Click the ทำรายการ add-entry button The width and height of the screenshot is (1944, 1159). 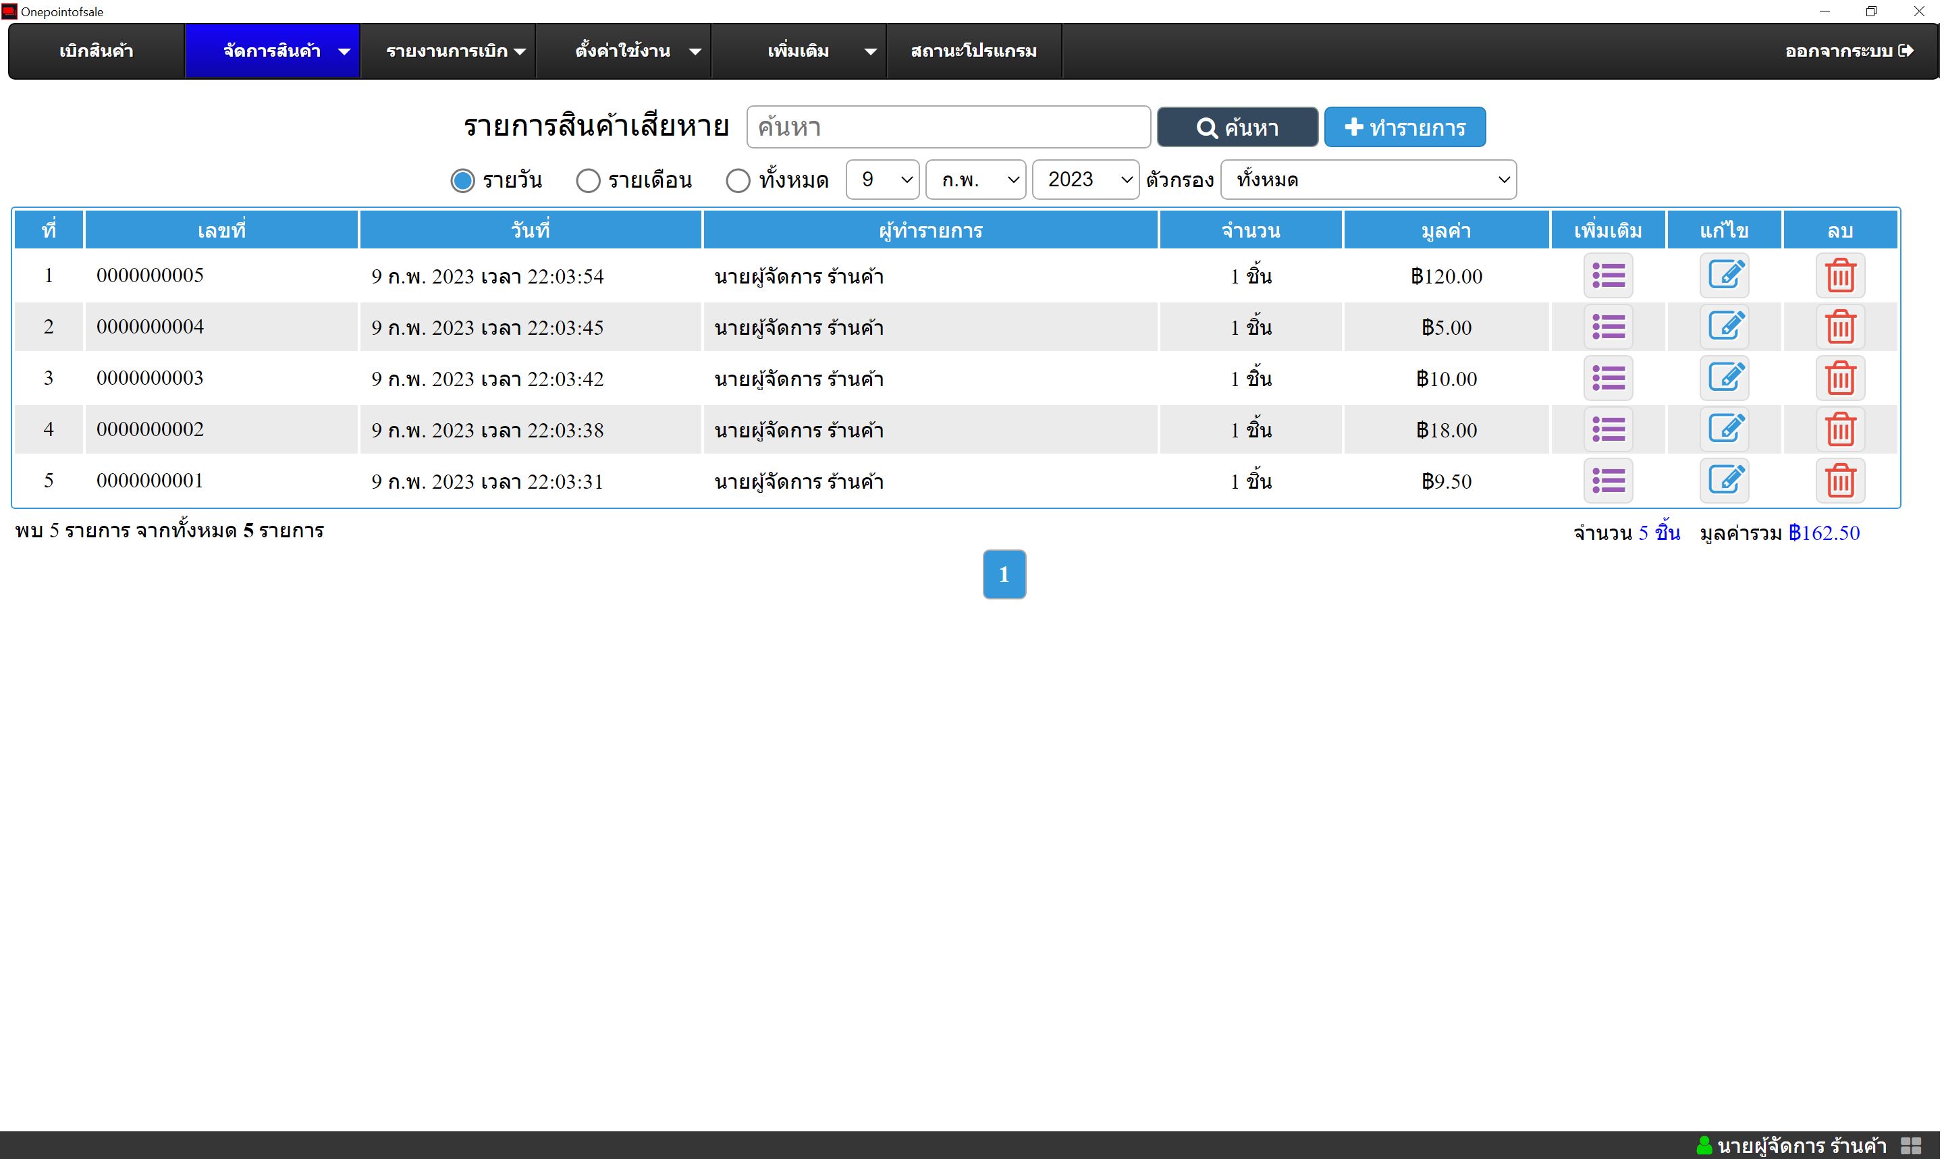click(1404, 128)
